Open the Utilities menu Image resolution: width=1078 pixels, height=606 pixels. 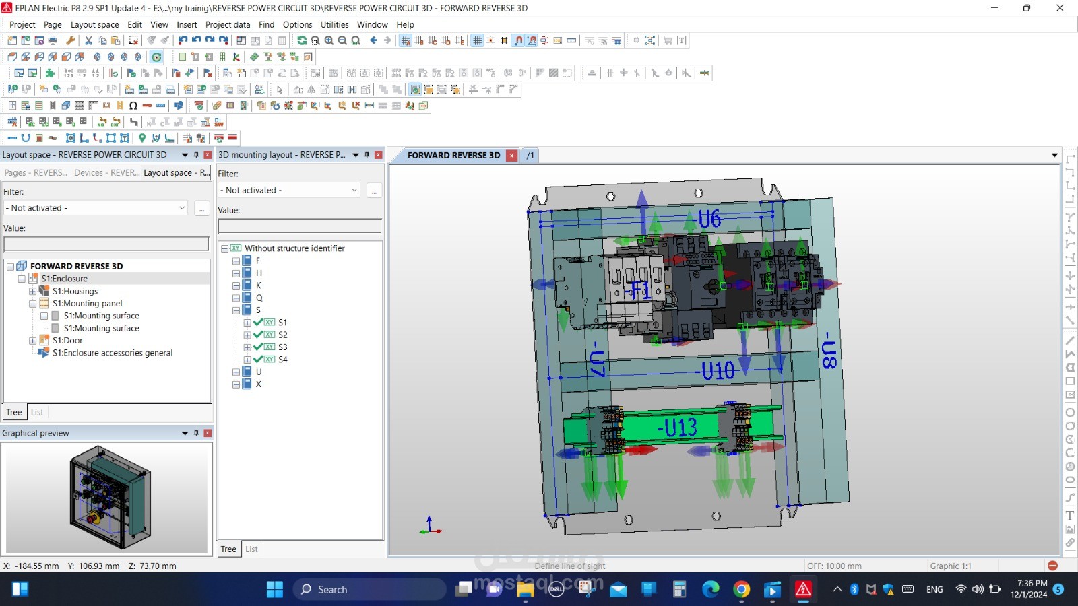pos(334,24)
